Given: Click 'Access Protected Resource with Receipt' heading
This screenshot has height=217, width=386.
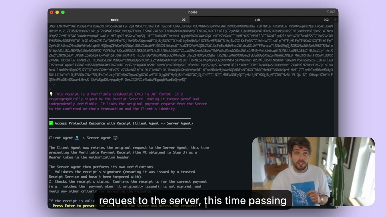Looking at the screenshot, I should pos(124,123).
